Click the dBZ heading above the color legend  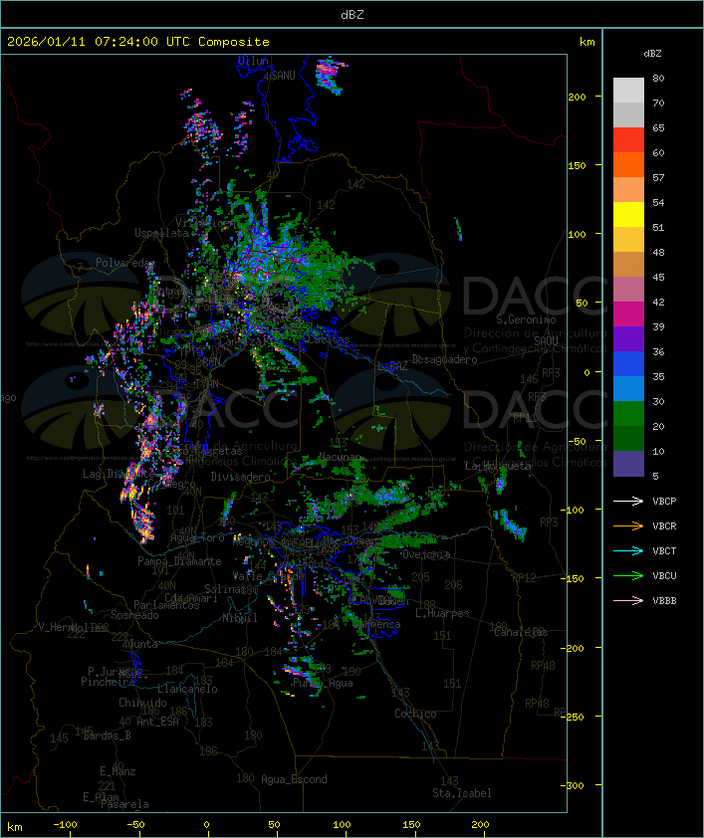click(x=652, y=54)
